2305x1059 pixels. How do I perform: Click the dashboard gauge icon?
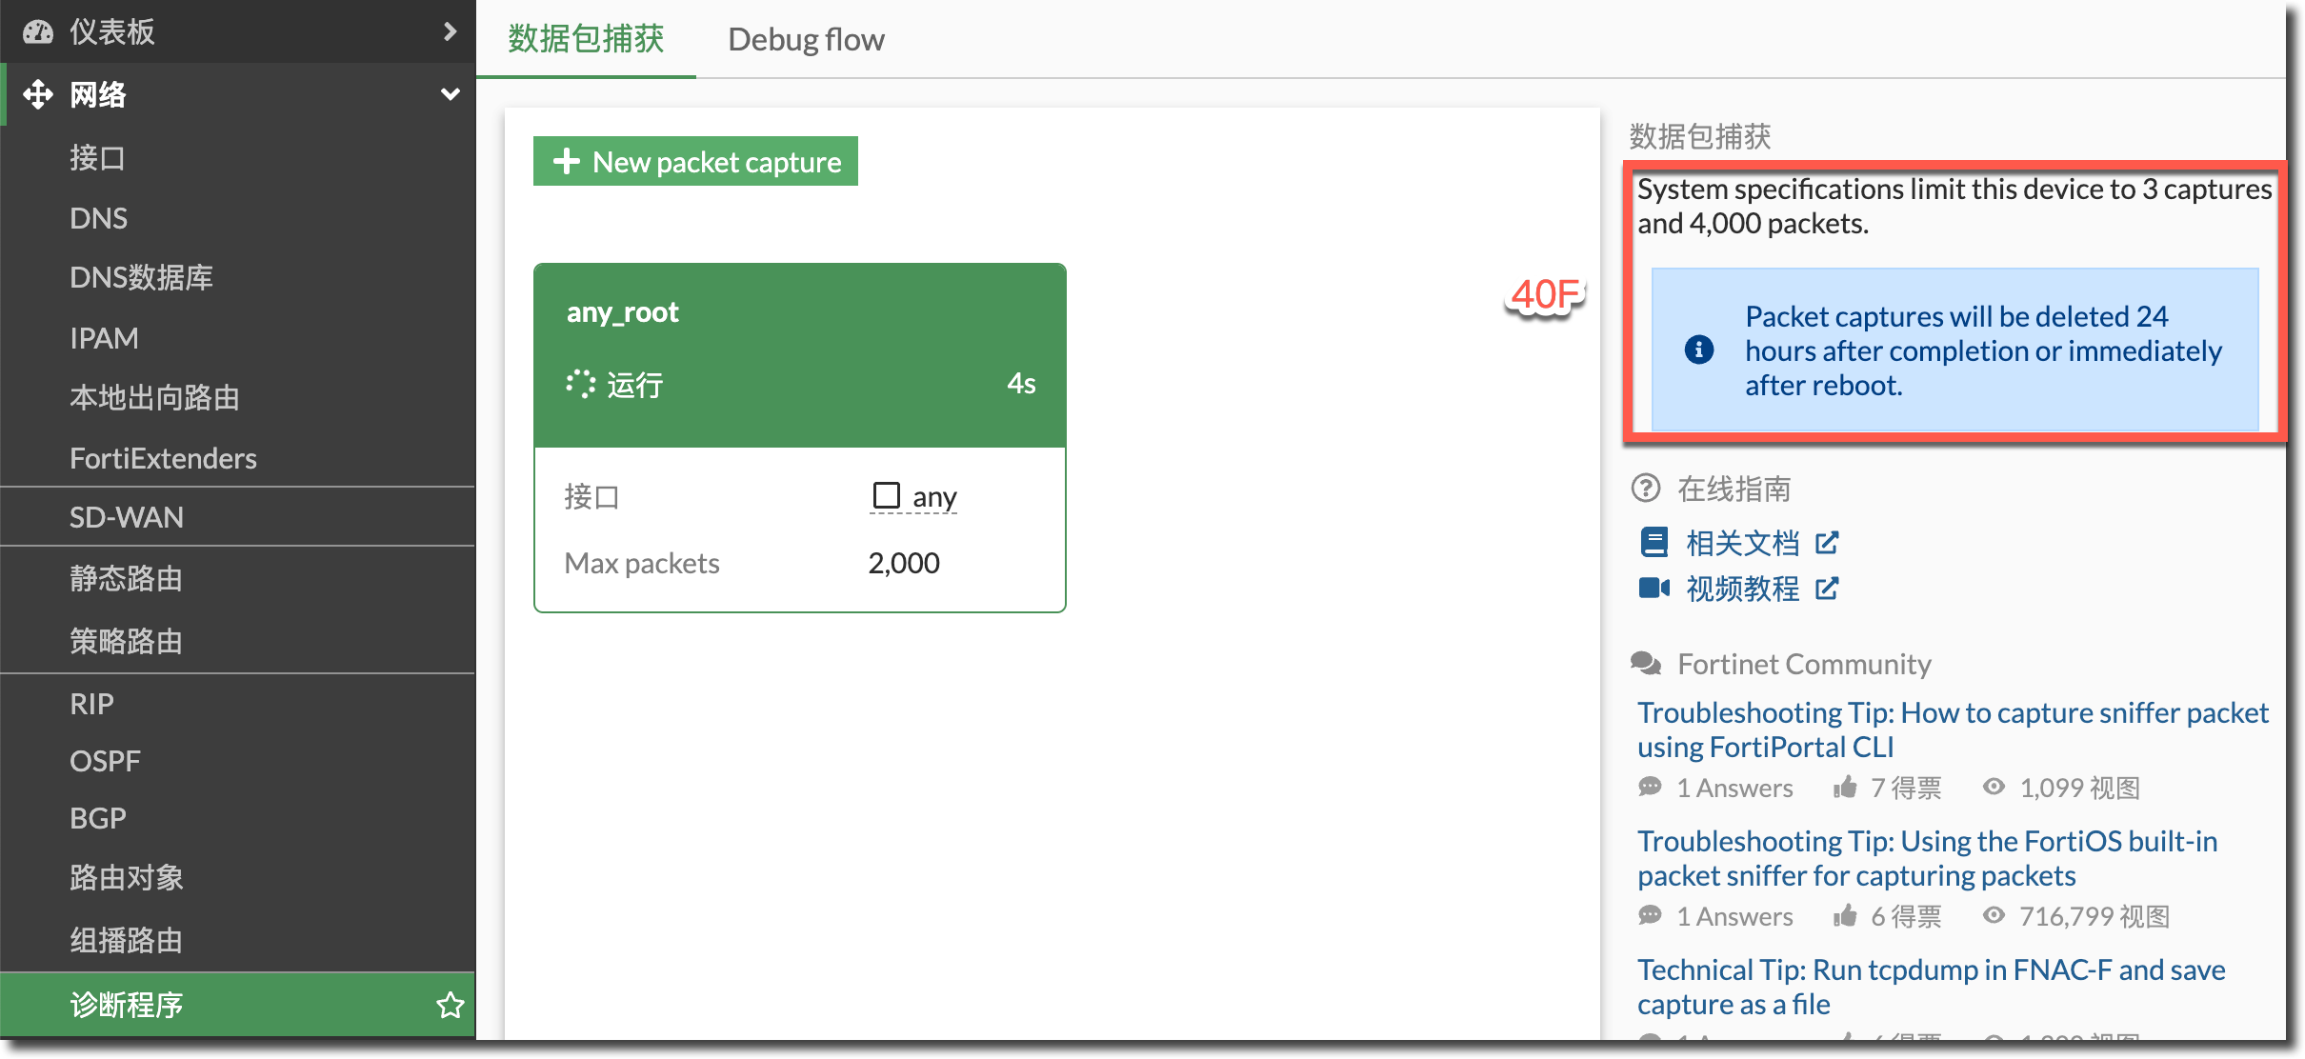pyautogui.click(x=38, y=32)
